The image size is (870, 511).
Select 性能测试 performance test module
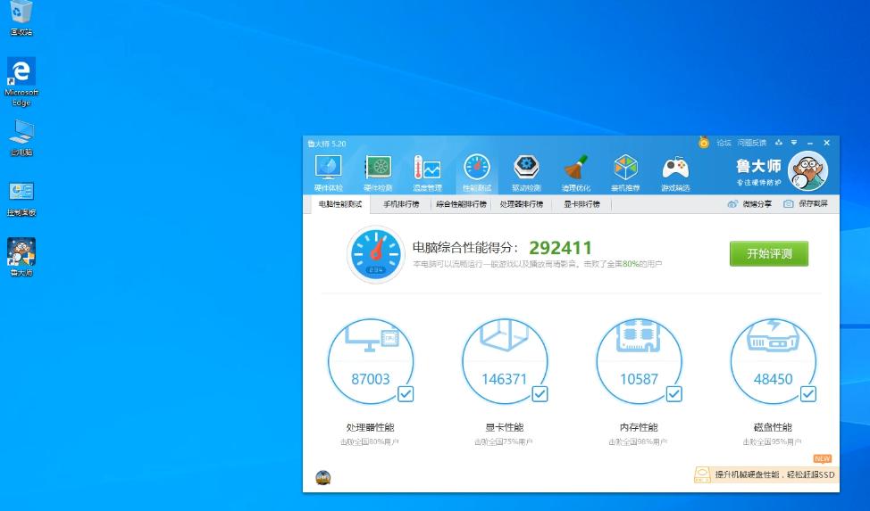(x=477, y=172)
